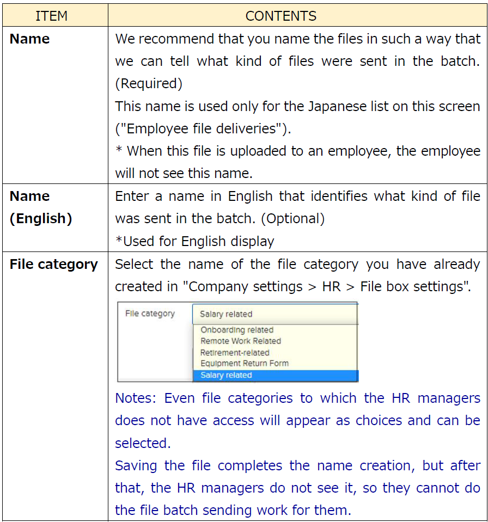Open the File category combo box
The height and width of the screenshot is (522, 488).
coord(275,314)
